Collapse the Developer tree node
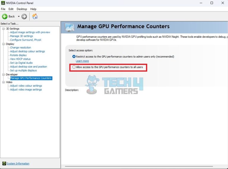 pyautogui.click(x=4, y=74)
